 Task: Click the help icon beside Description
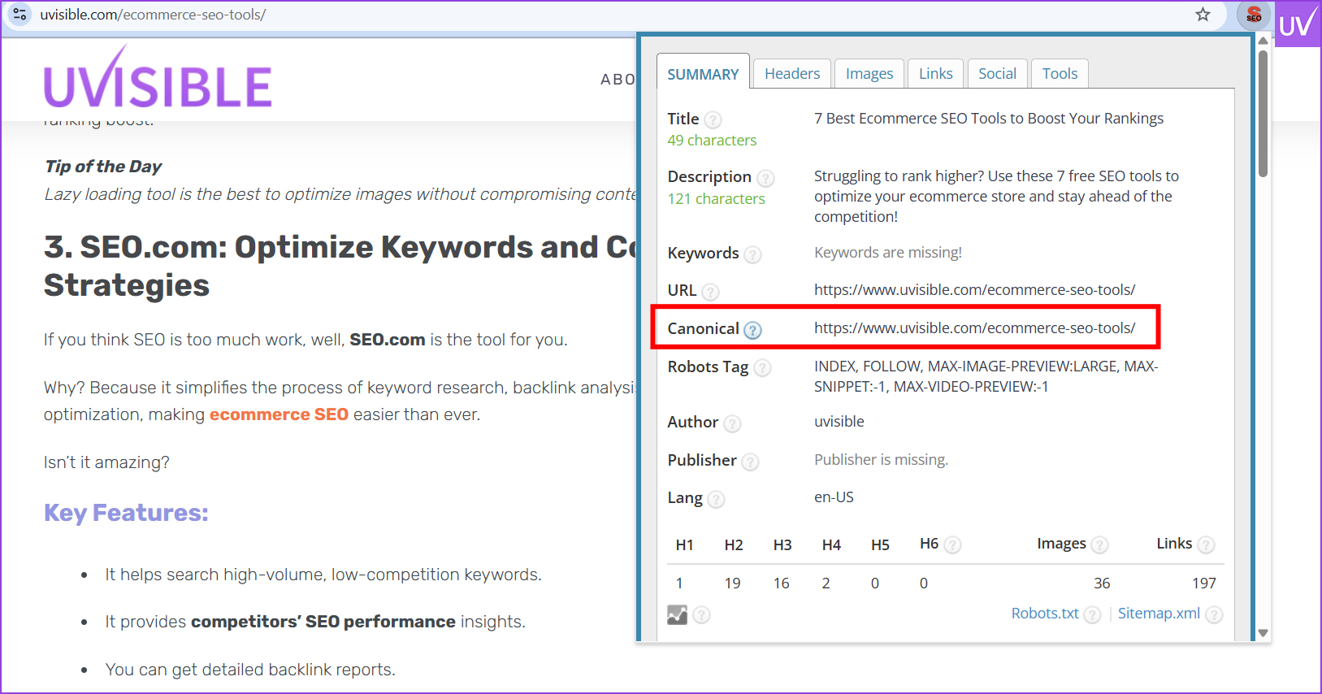(x=765, y=178)
